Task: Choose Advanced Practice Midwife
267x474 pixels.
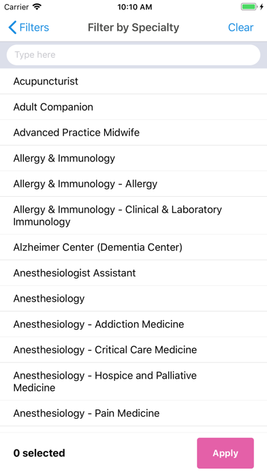Action: [133, 132]
